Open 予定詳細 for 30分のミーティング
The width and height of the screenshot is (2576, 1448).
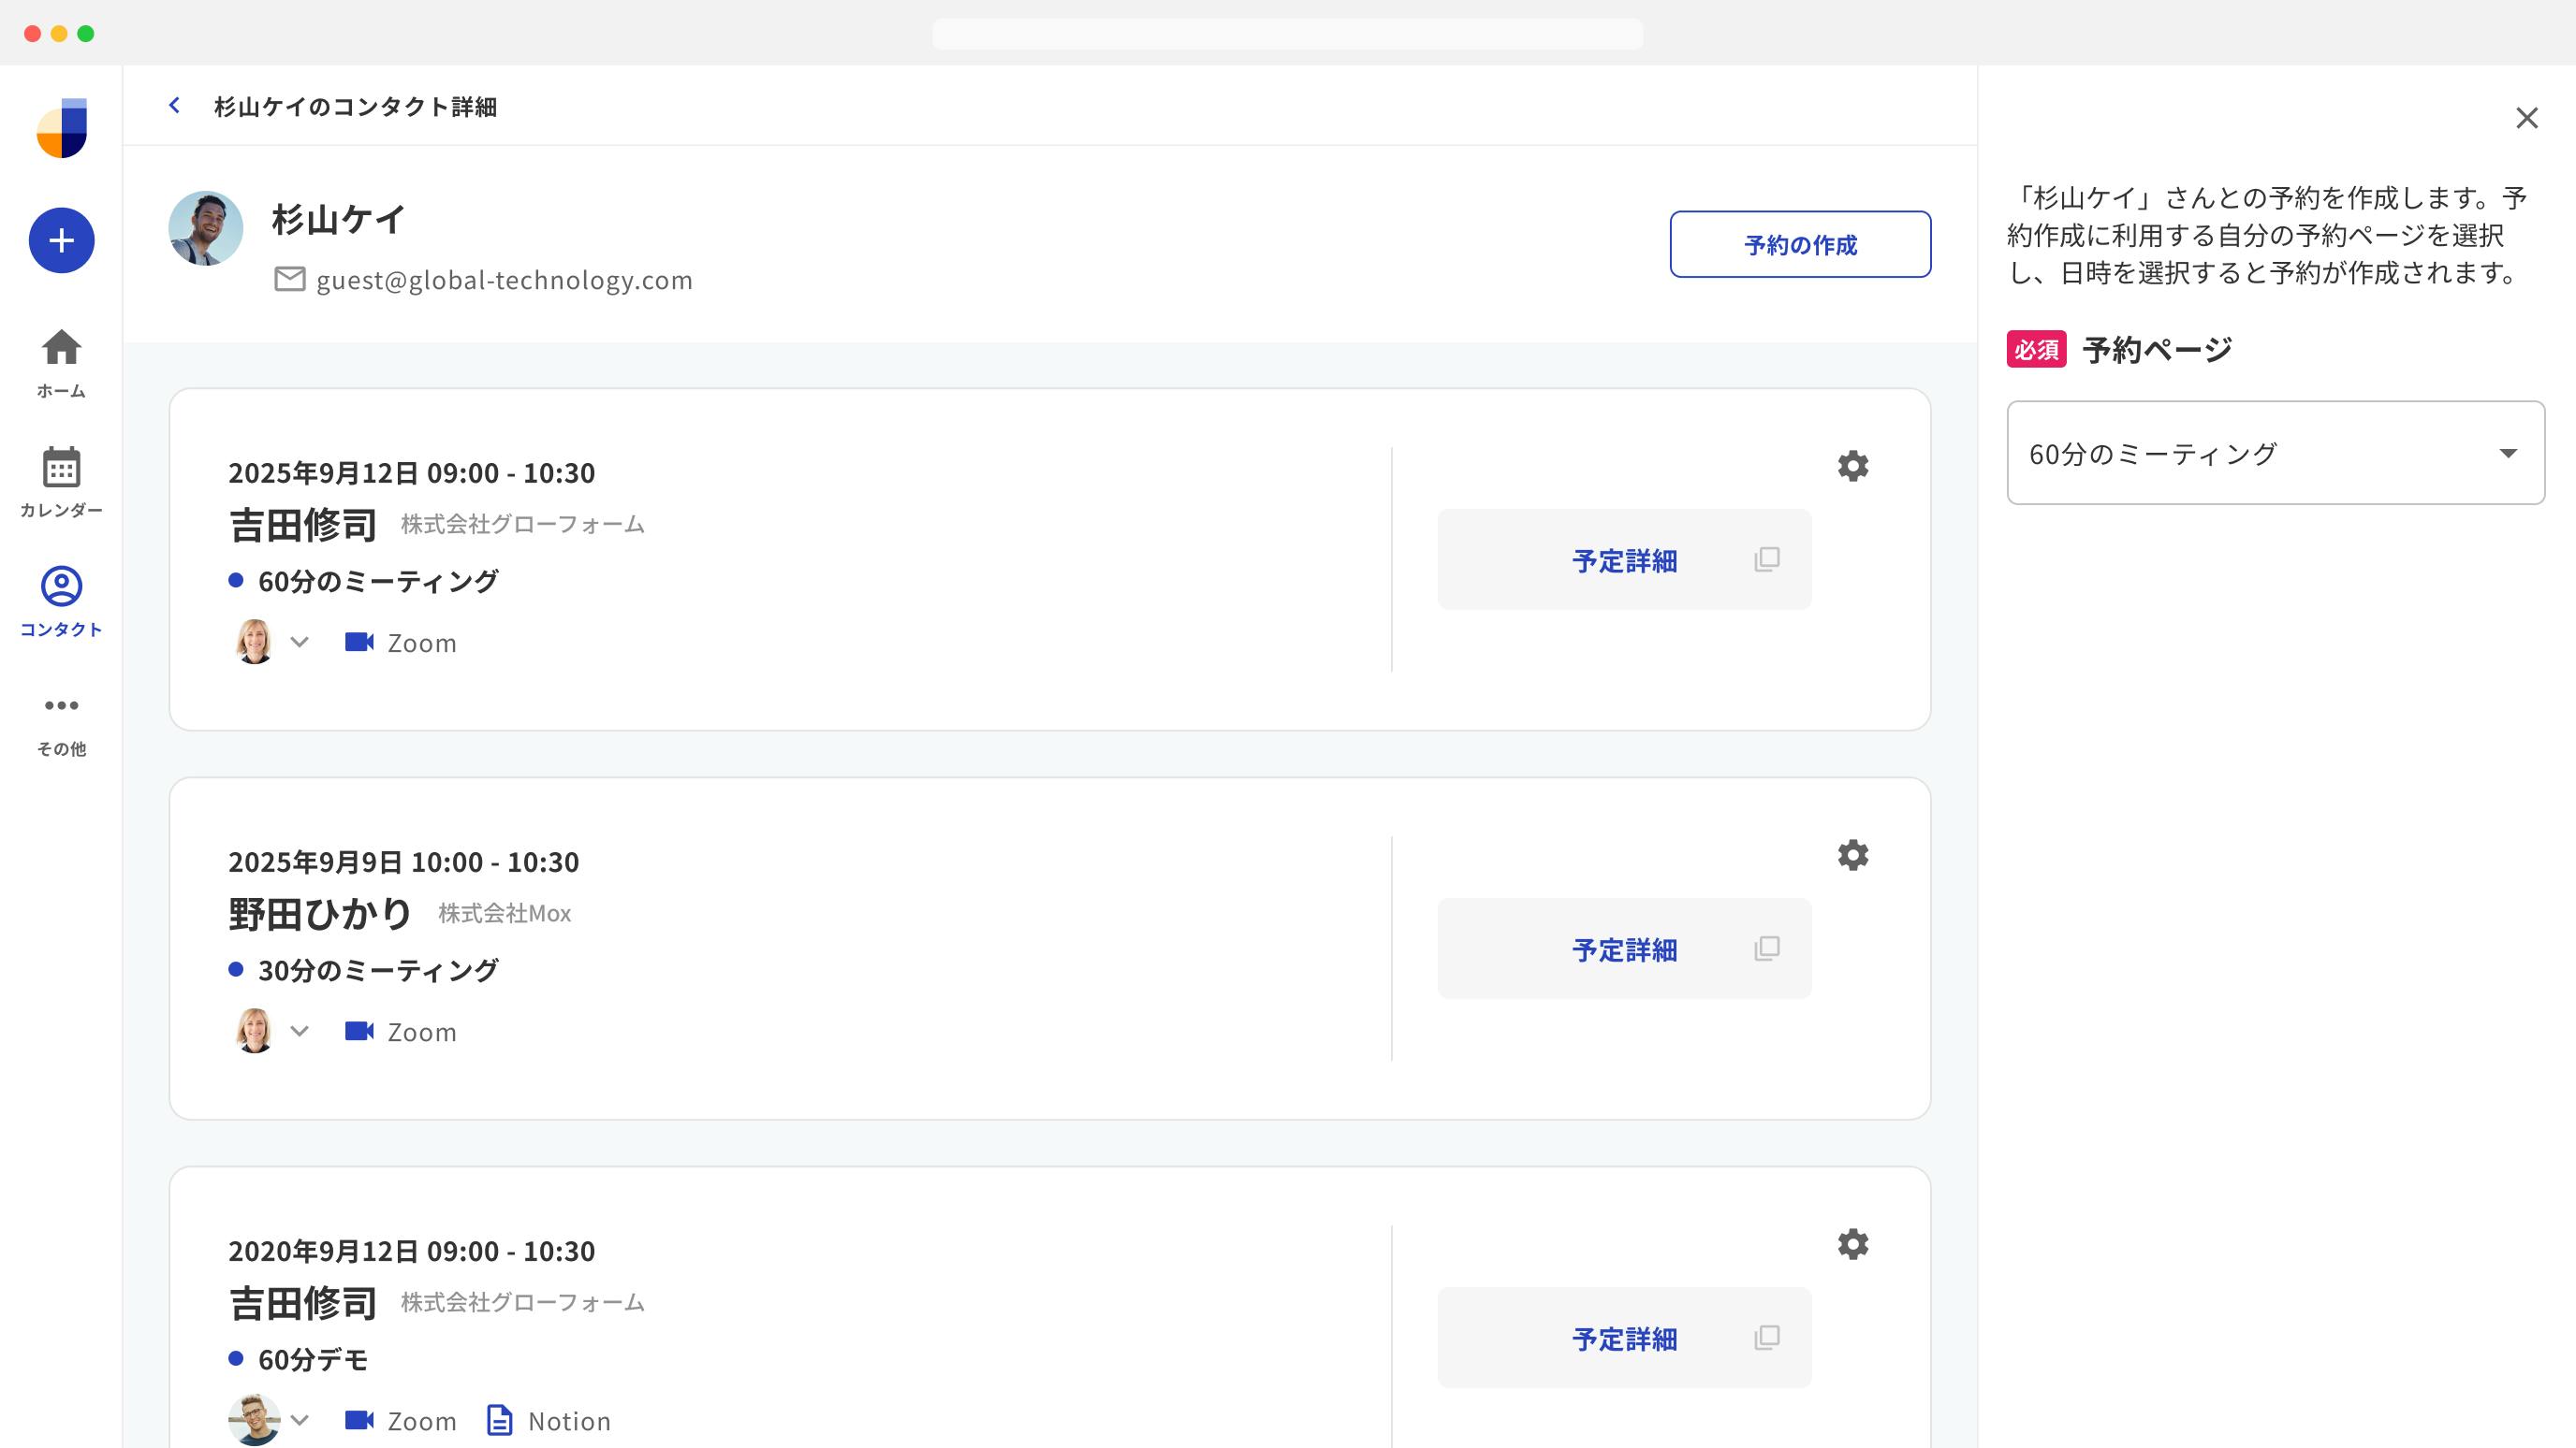[1624, 949]
